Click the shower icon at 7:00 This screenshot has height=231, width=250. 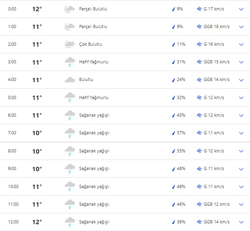coord(70,133)
